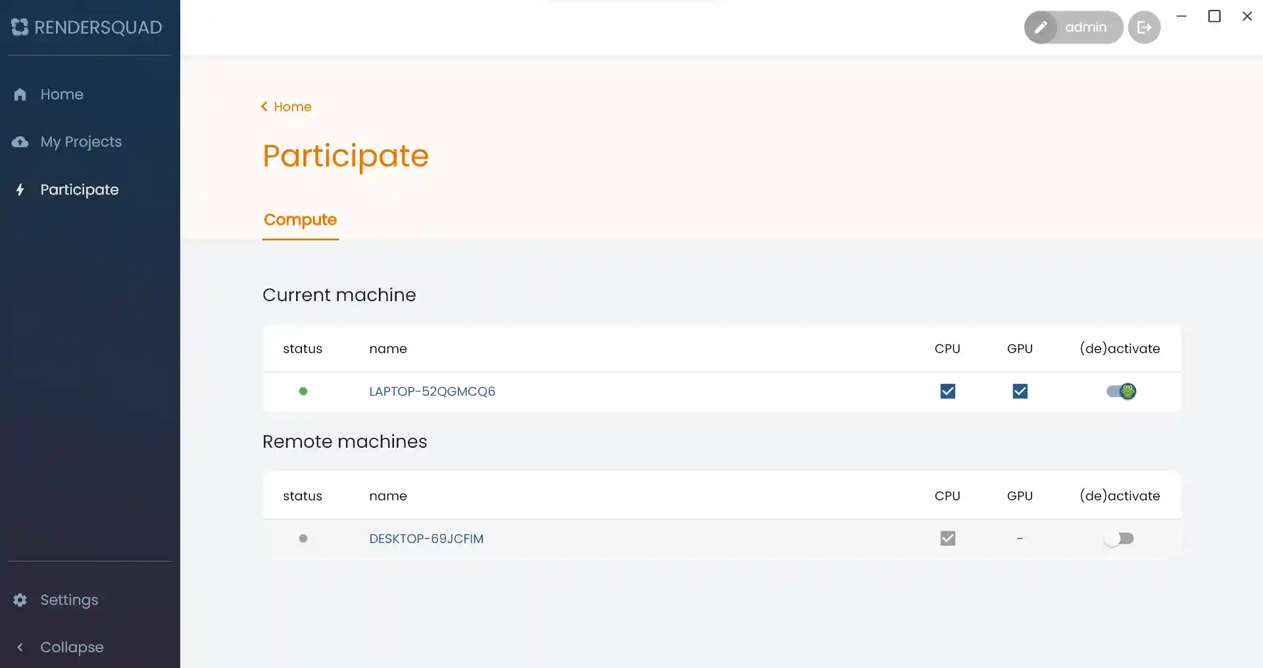Click the pencil edit icon beside admin
Viewport: 1263px width, 668px height.
1040,28
